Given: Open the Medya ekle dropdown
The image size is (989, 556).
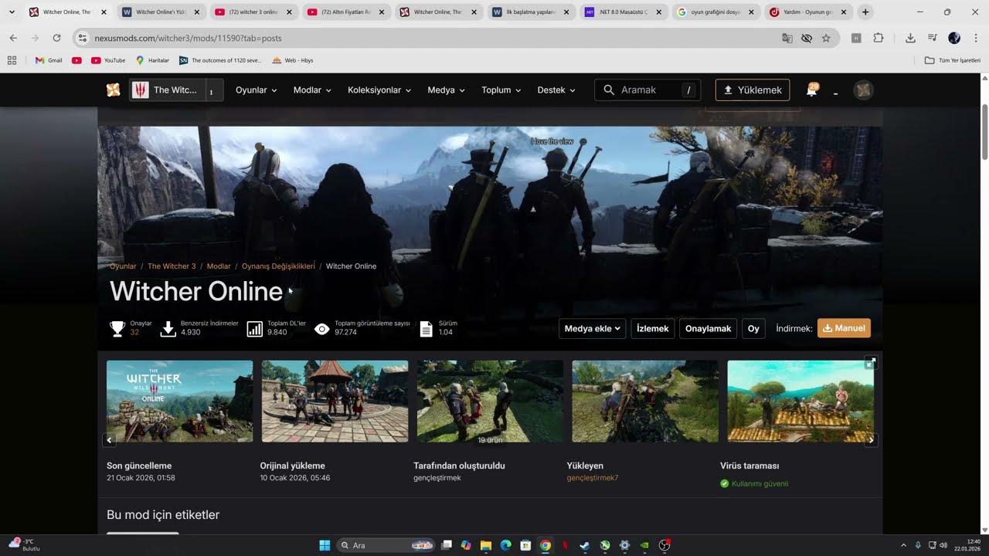Looking at the screenshot, I should 593,329.
